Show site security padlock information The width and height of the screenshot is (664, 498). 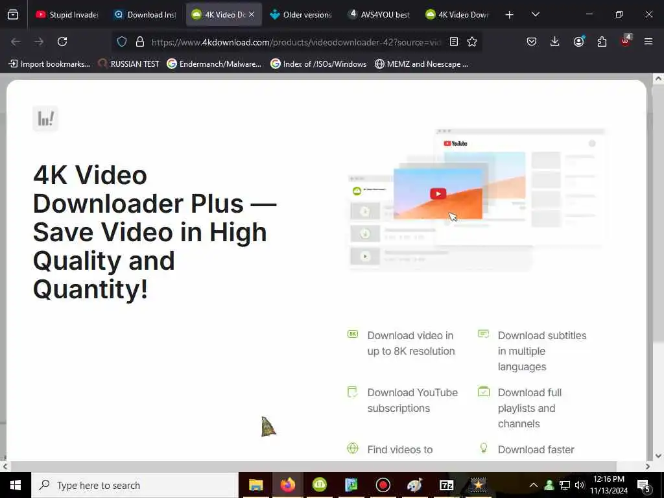pyautogui.click(x=140, y=41)
